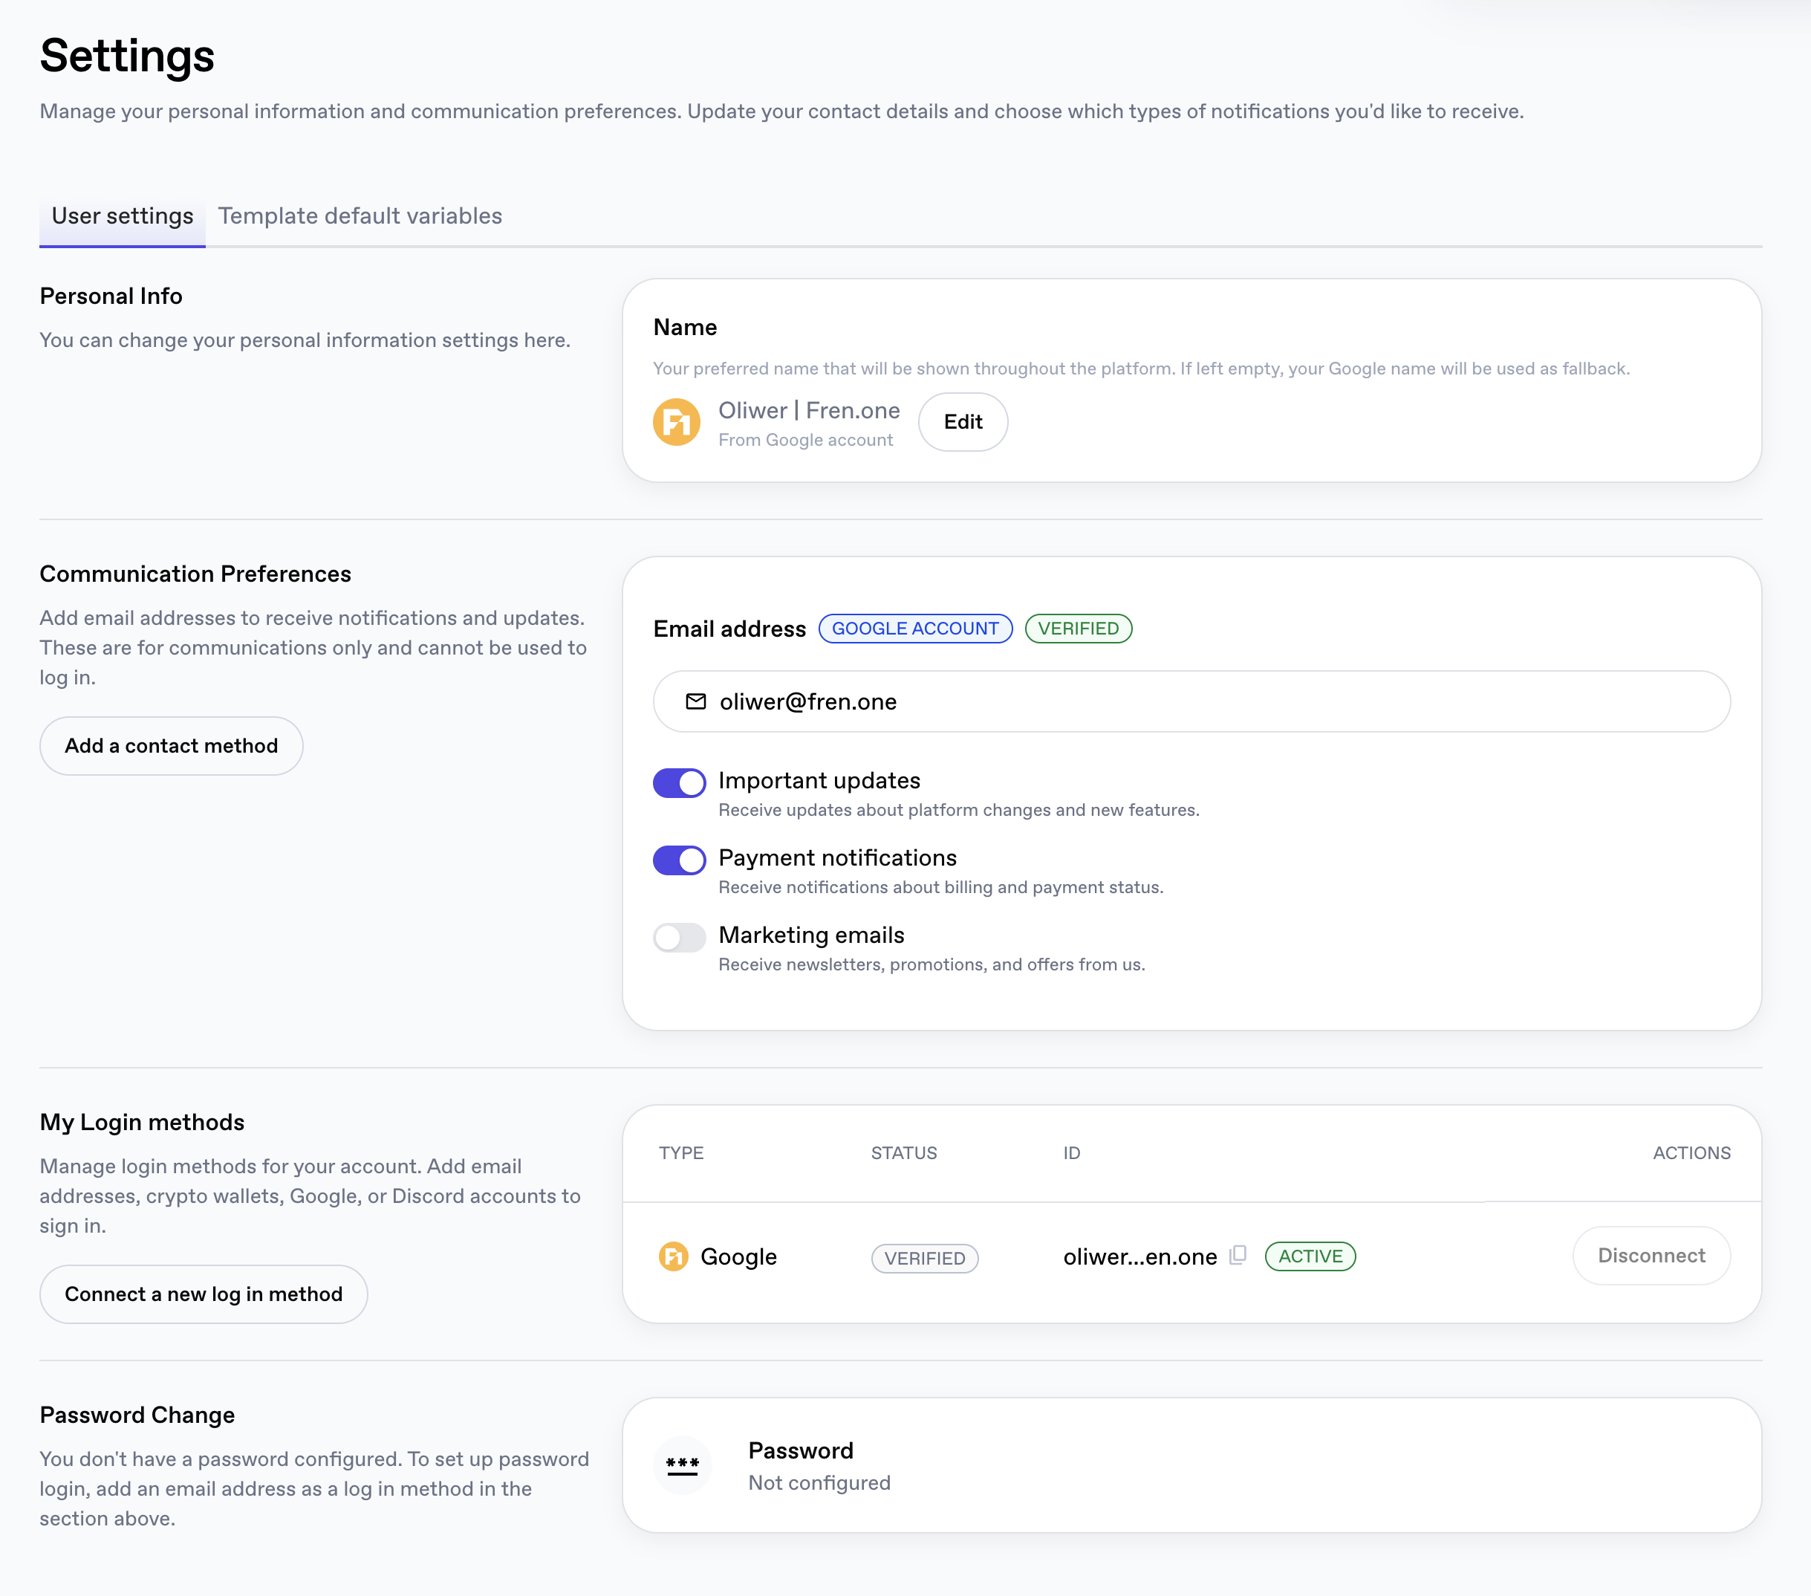Click Add a contact method button
1811x1596 pixels.
tap(171, 746)
